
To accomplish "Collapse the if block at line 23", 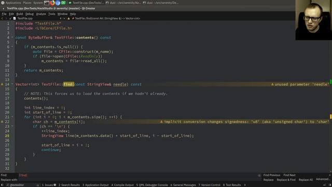I will coord(12,126).
